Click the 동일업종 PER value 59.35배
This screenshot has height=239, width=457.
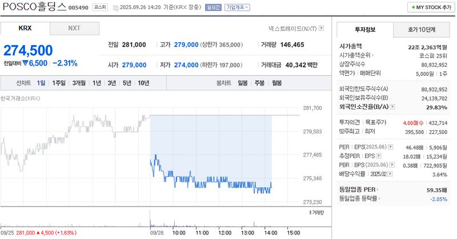tap(436, 190)
